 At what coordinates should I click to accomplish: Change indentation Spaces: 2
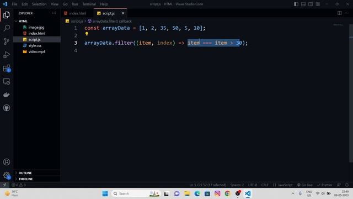(237, 185)
